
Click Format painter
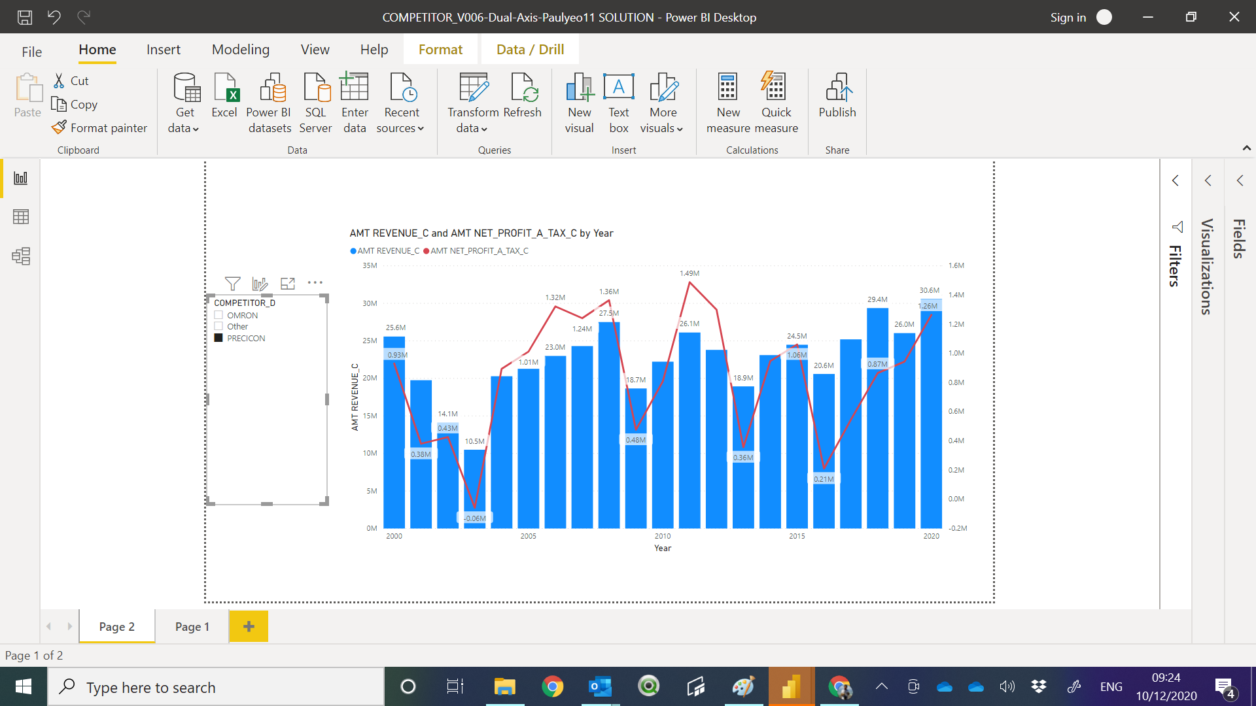point(100,128)
